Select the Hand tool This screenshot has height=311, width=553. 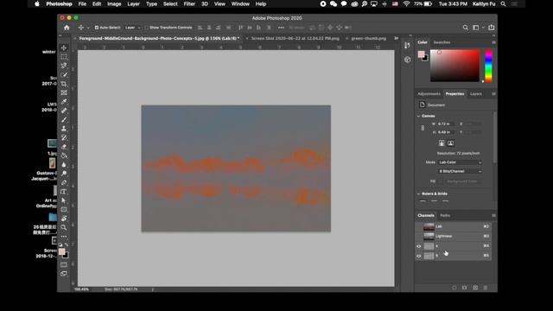click(64, 219)
